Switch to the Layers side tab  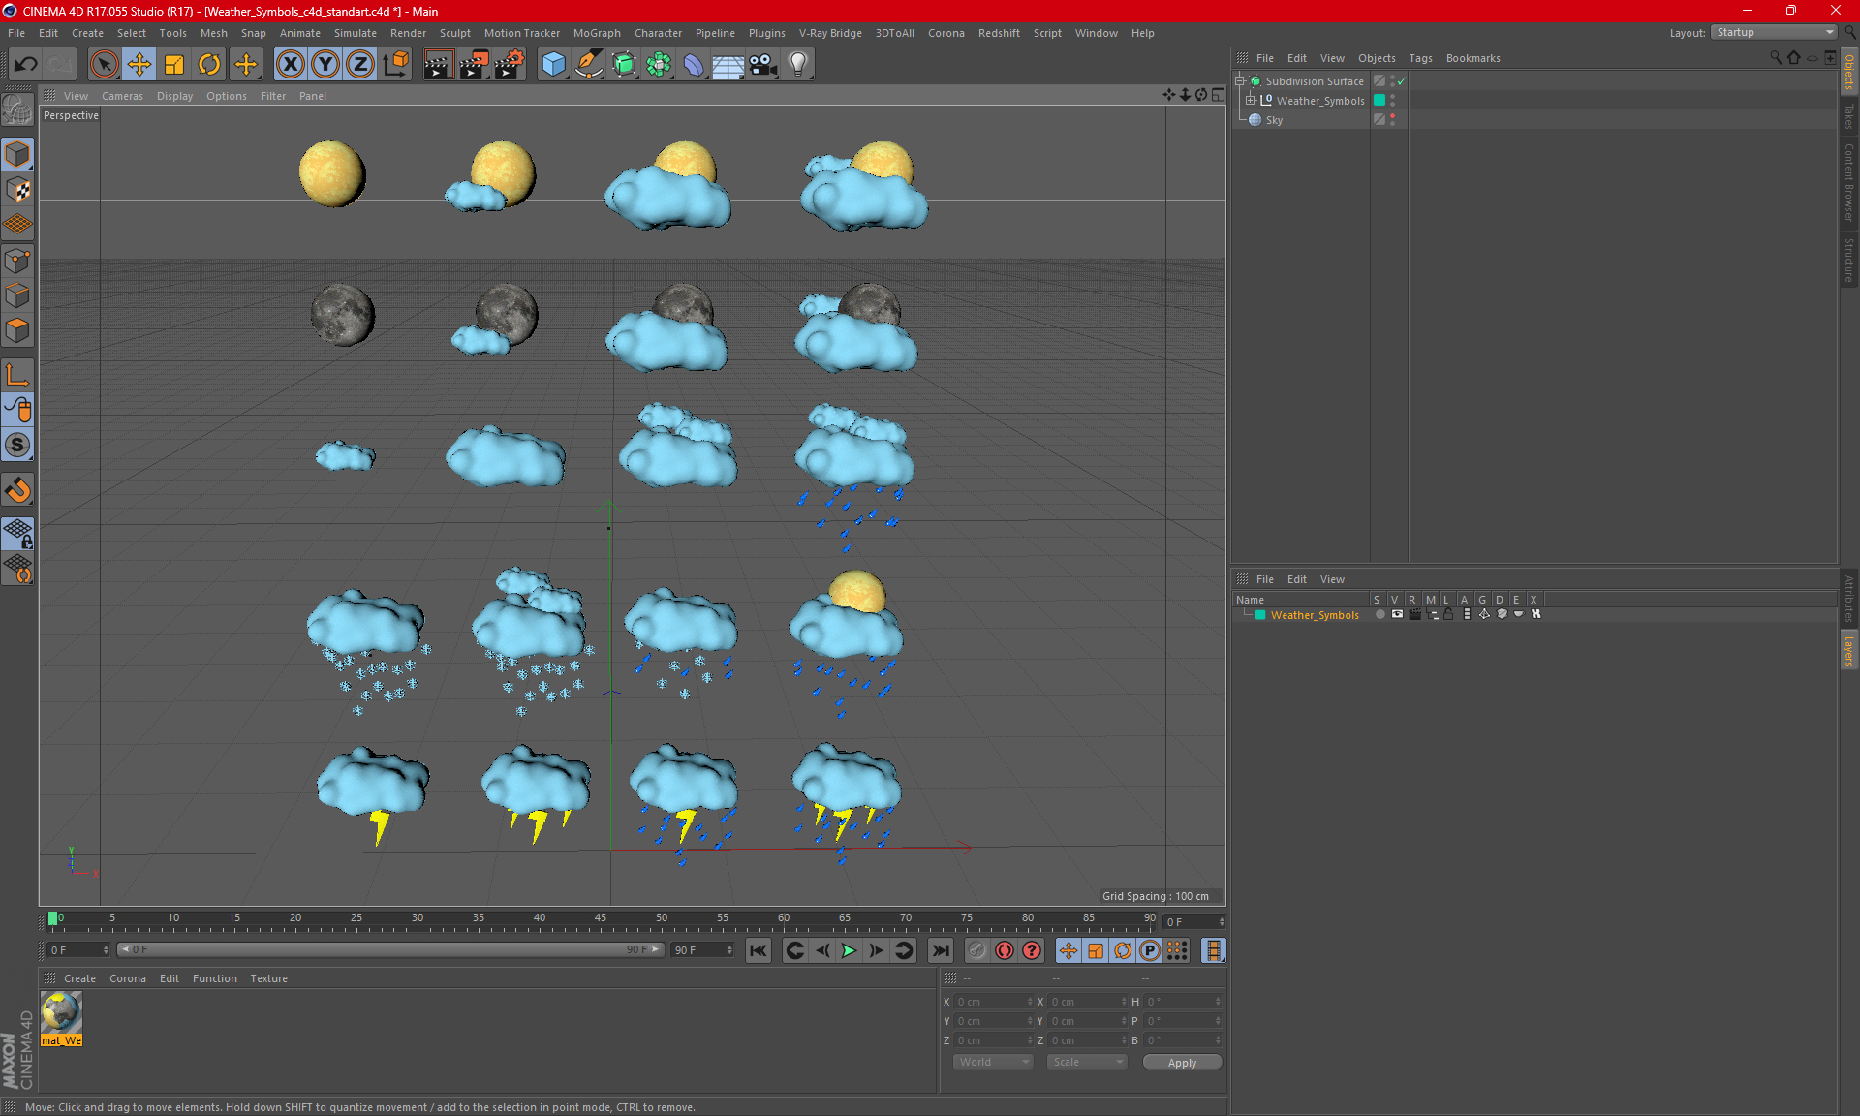tap(1849, 650)
